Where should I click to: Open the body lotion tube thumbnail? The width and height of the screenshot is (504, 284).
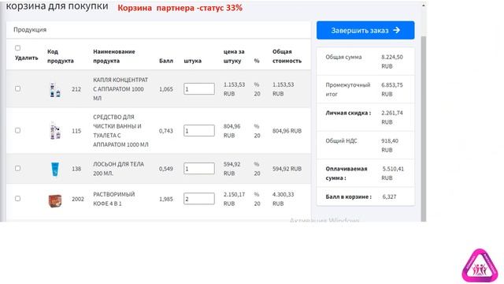pos(55,169)
